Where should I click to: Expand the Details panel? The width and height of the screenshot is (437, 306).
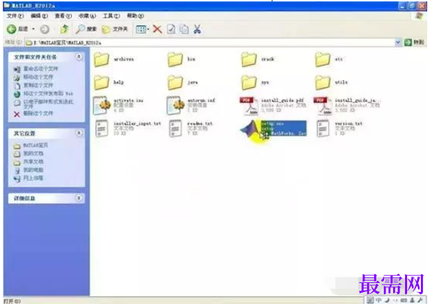click(79, 198)
